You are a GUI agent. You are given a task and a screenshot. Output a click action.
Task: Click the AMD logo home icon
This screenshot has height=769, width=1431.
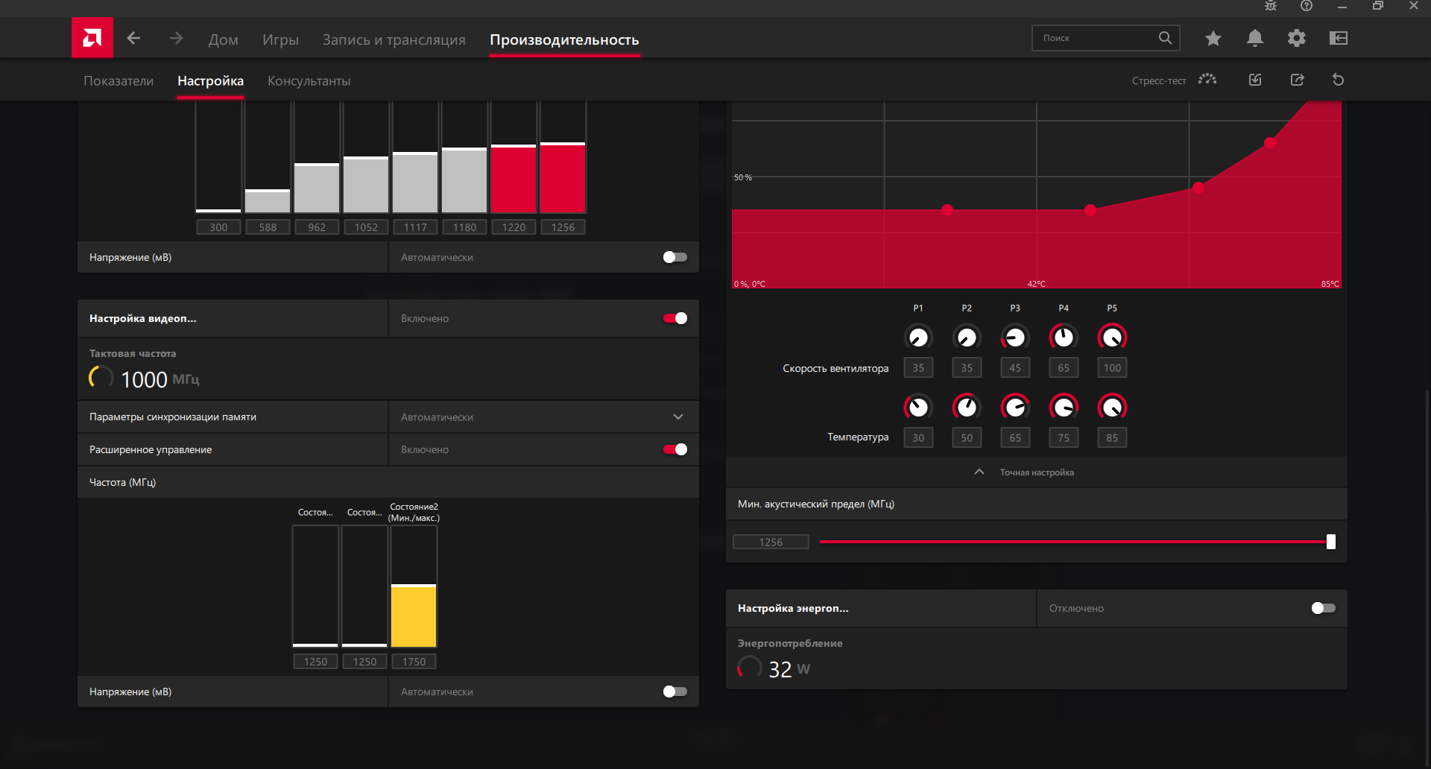(92, 38)
